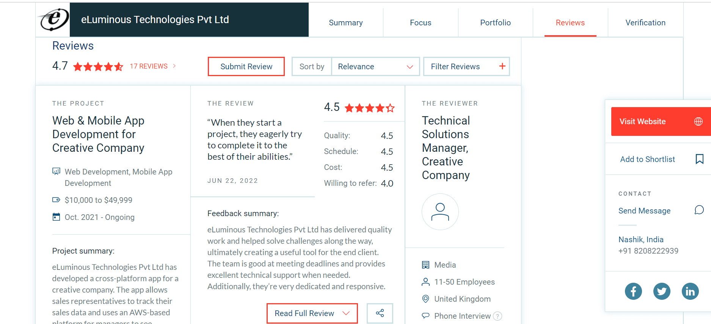Click the Send Message link
This screenshot has height=324, width=711.
pos(644,211)
